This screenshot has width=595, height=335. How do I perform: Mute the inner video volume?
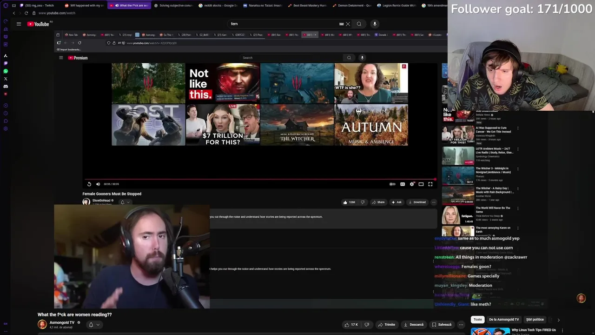[x=98, y=184]
